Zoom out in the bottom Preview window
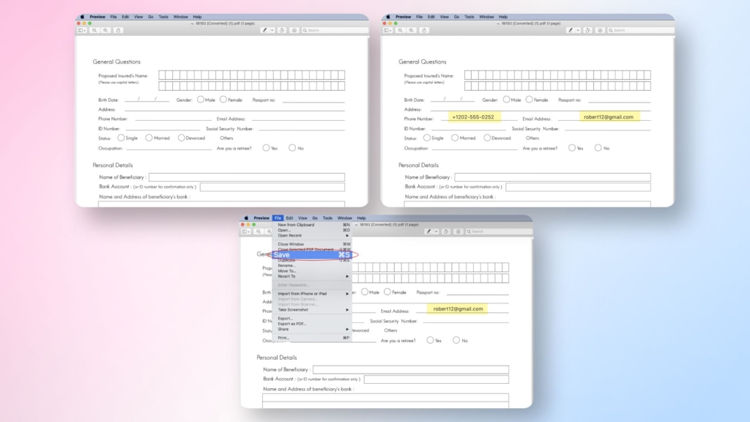Viewport: 750px width, 422px height. [x=259, y=232]
